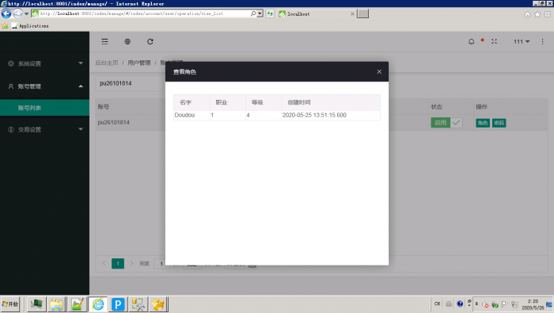
Task: Click pu26101814 account table cell
Action: (x=114, y=122)
